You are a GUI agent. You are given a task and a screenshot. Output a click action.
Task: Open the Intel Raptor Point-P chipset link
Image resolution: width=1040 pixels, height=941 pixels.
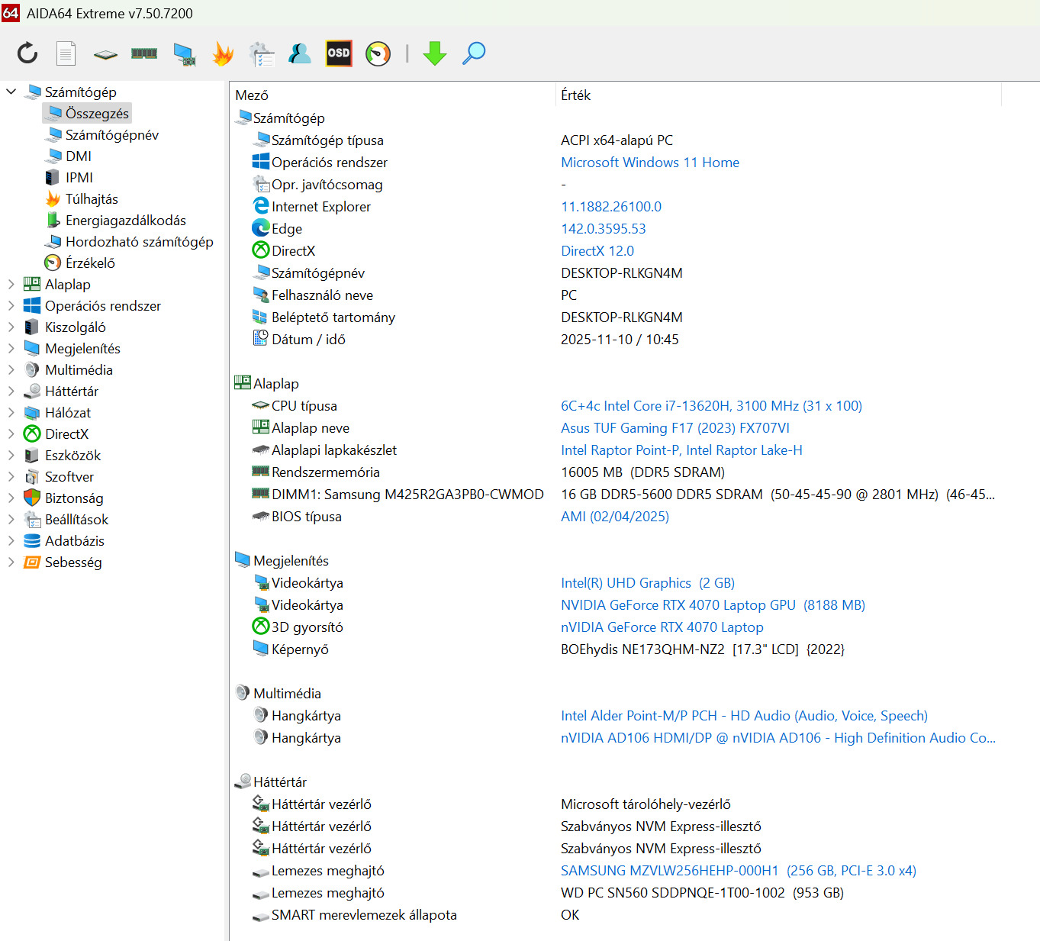[x=681, y=450]
